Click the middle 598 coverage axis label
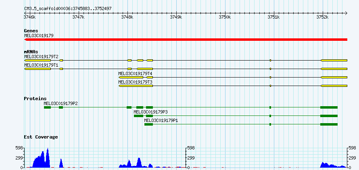The image size is (359, 170). click(x=191, y=148)
